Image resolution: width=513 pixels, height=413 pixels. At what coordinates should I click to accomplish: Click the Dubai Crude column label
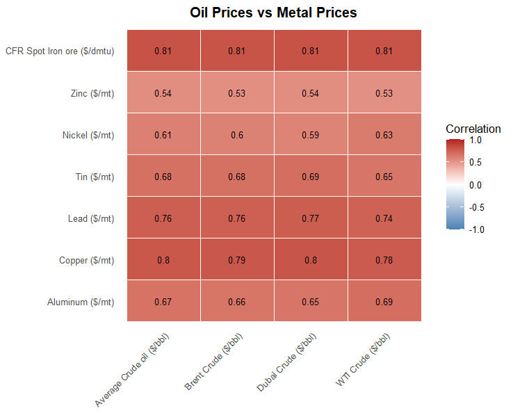[287, 362]
